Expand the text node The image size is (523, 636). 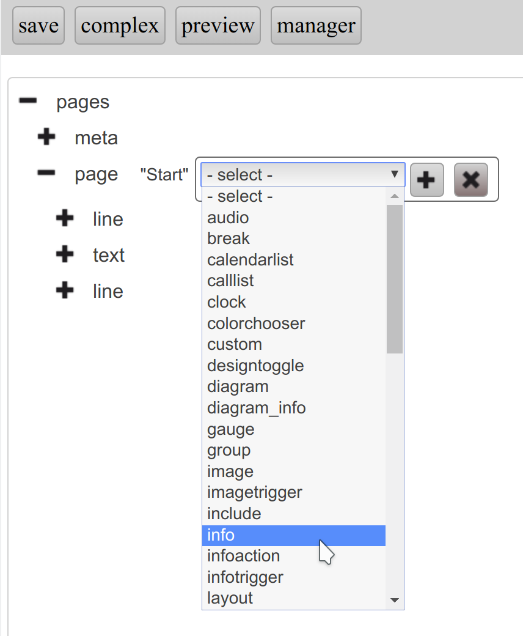point(65,254)
